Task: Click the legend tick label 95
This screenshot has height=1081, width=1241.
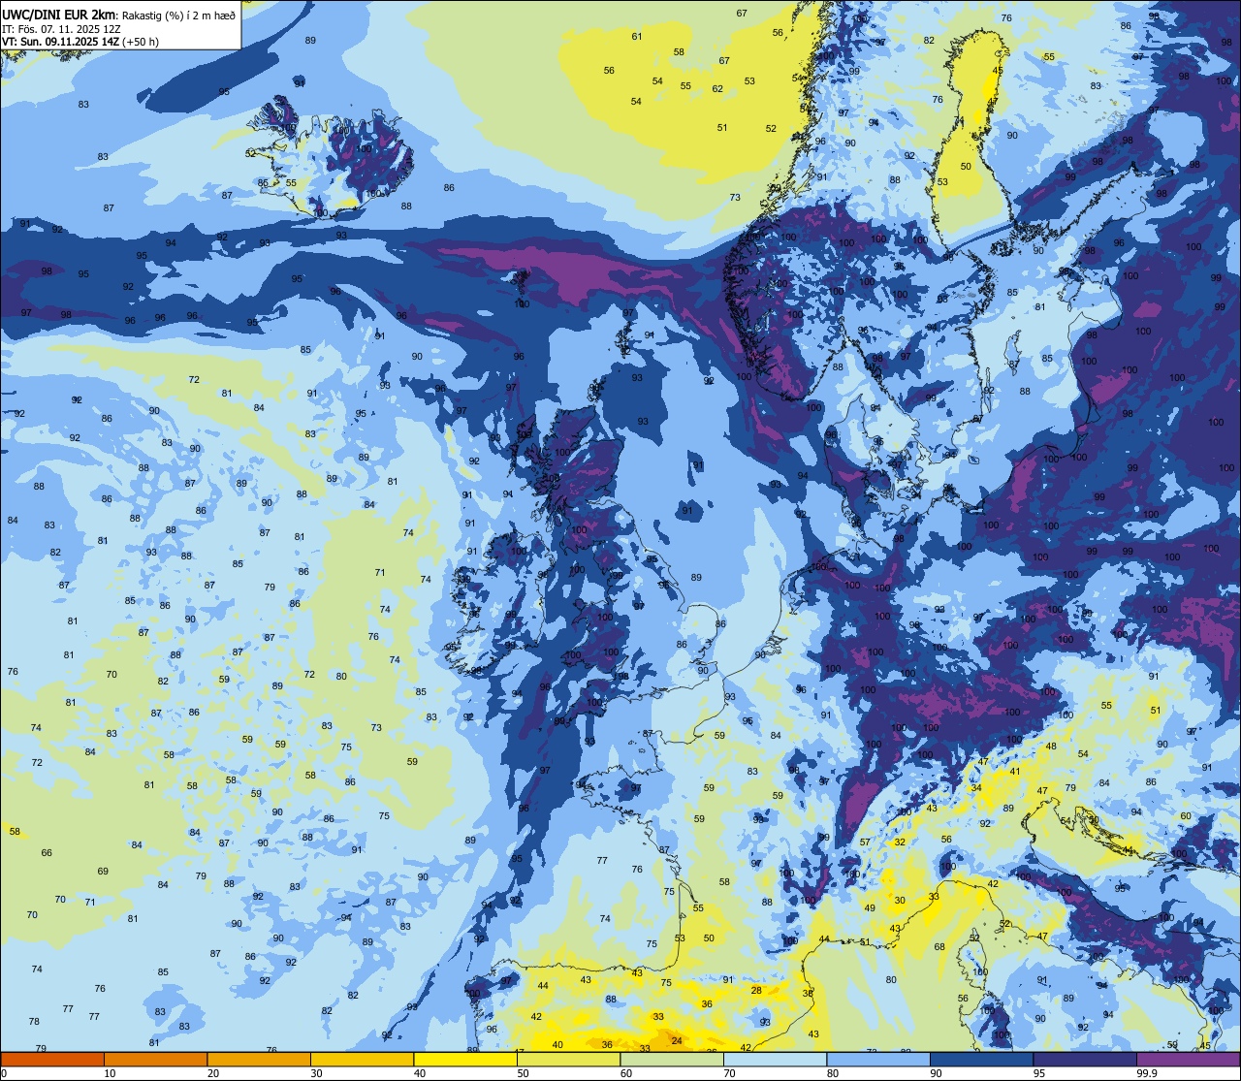Action: [x=1038, y=1073]
